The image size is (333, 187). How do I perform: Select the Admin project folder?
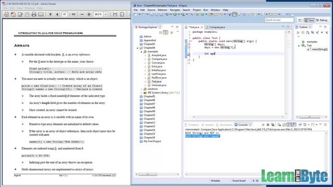pos(147,36)
